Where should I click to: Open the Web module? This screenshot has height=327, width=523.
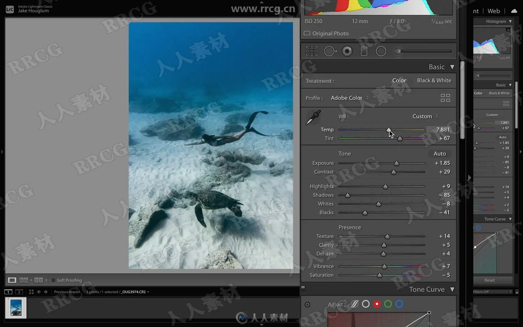click(494, 11)
